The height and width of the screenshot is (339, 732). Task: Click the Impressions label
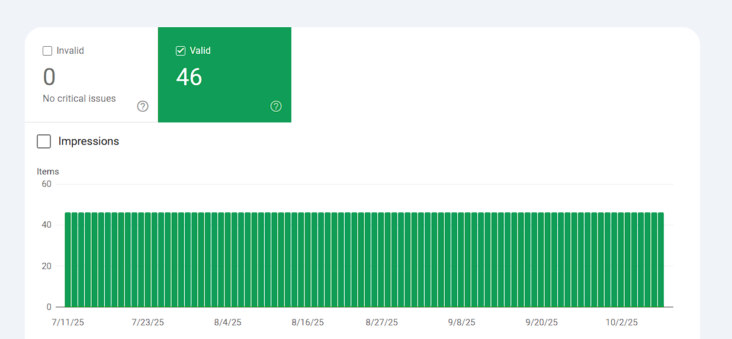click(x=89, y=141)
